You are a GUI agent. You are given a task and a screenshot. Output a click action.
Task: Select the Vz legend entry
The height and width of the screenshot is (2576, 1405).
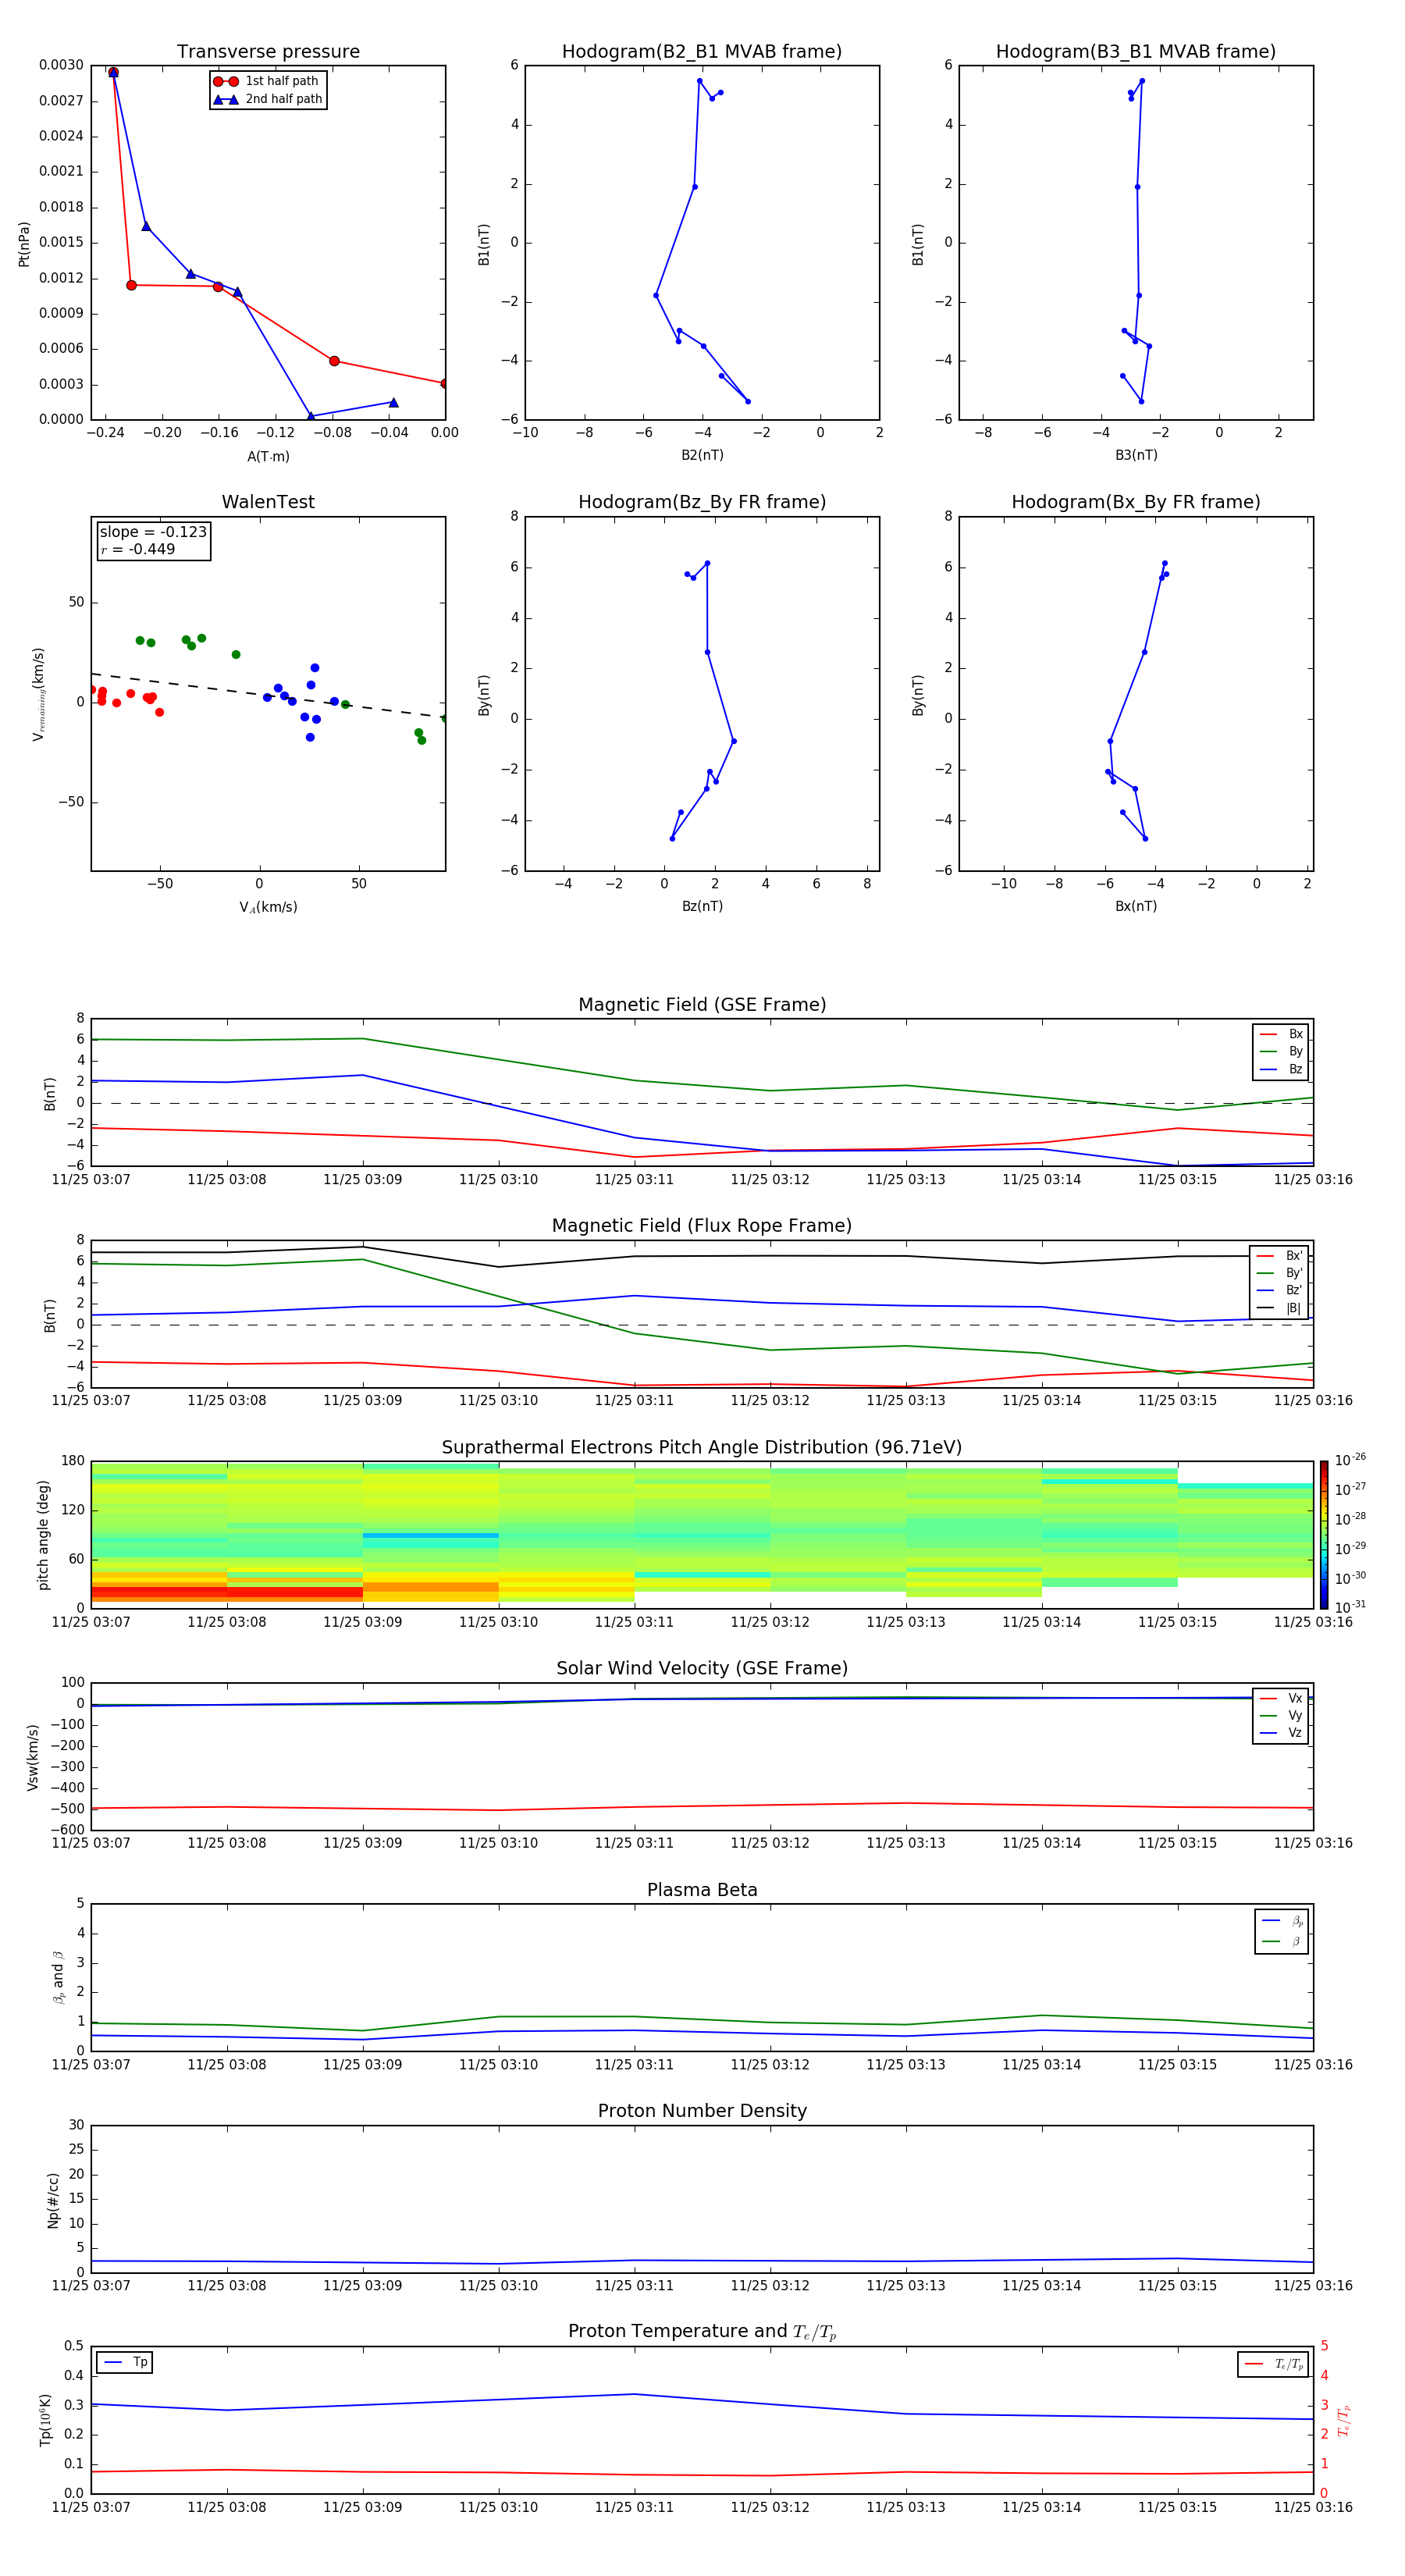click(1281, 1733)
